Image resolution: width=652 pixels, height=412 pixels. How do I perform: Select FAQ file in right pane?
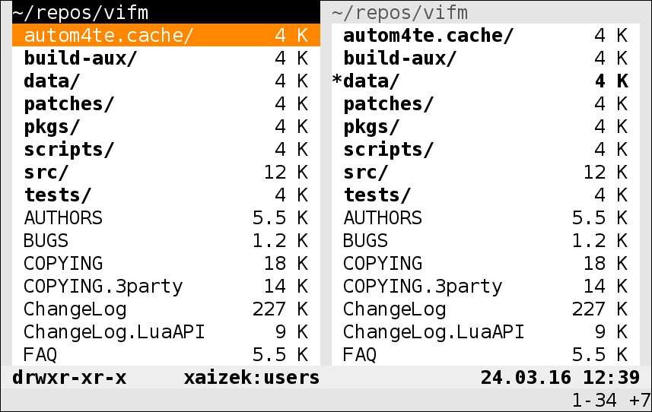pos(485,355)
